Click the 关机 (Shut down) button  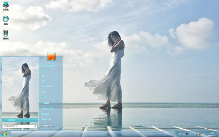[46, 126]
